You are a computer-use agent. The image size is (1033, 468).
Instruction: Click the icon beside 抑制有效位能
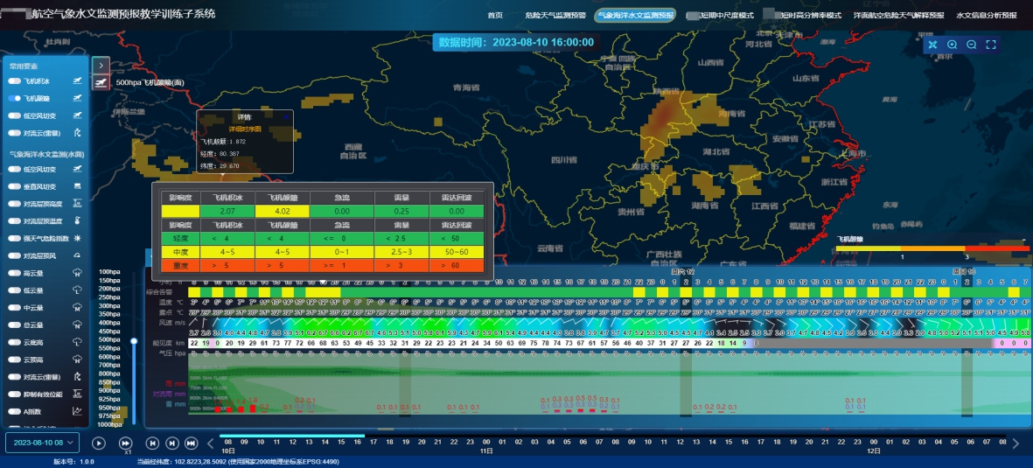click(77, 395)
